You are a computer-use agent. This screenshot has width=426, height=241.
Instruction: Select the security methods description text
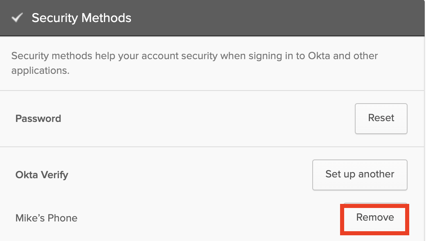(x=194, y=63)
